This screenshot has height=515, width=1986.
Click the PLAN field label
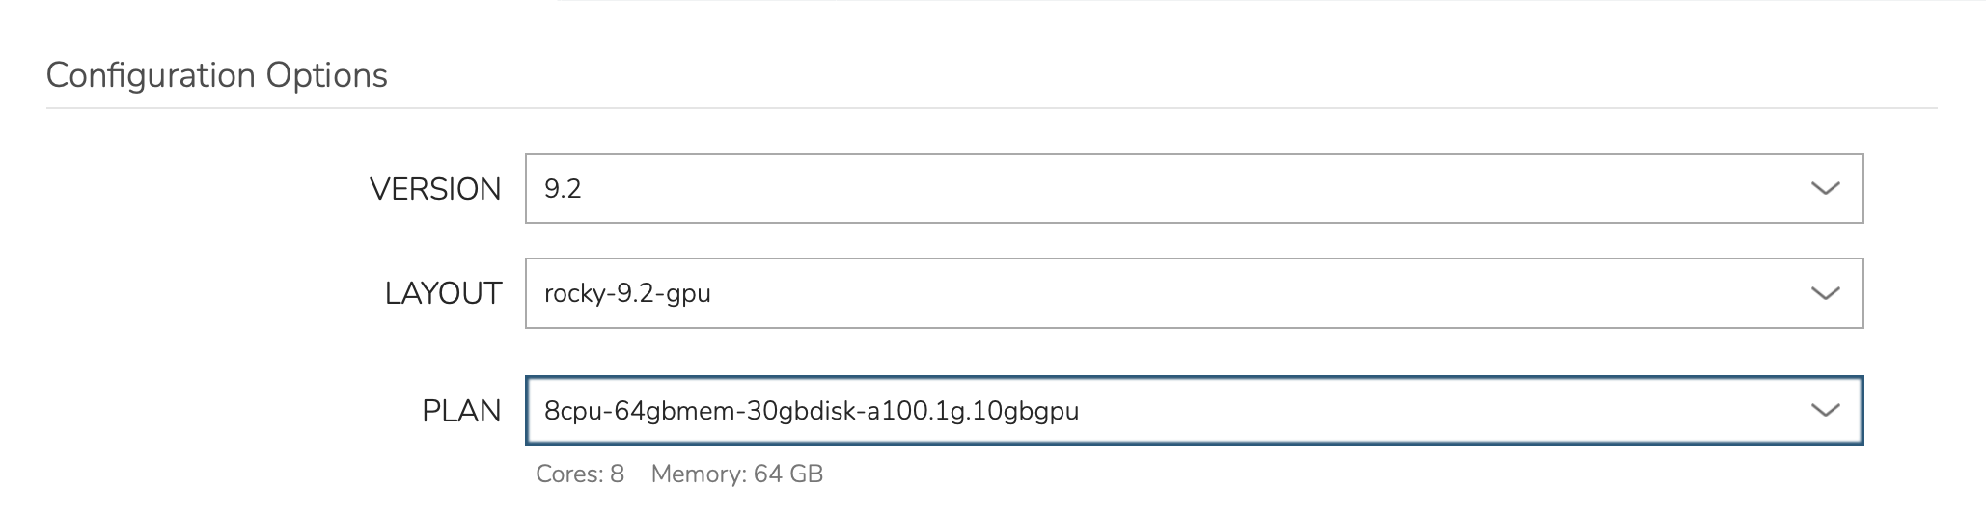coord(461,411)
